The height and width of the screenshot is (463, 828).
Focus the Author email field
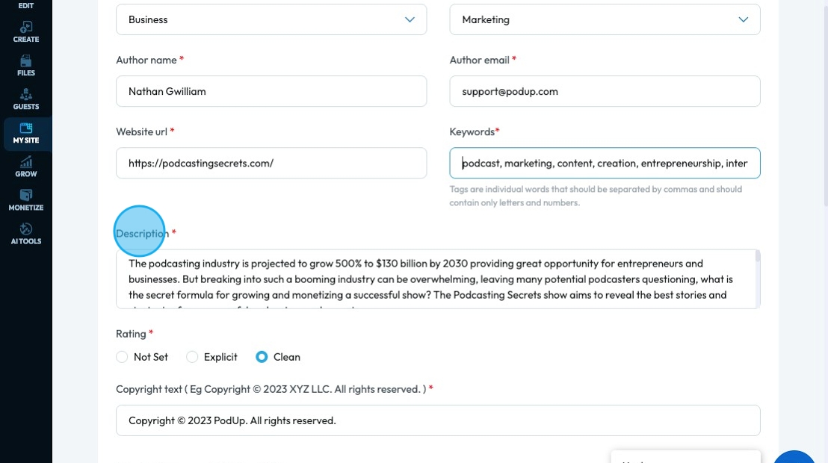point(605,91)
